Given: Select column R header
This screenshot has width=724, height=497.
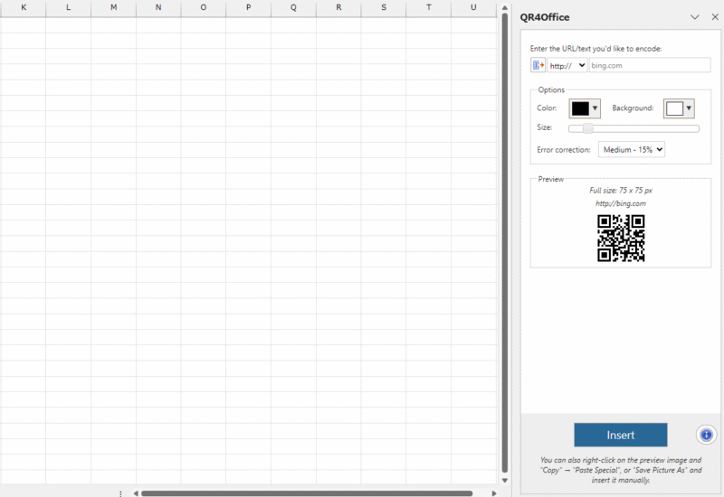Looking at the screenshot, I should pos(338,7).
